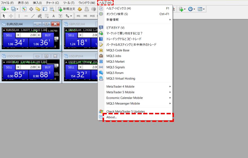
Task: Click the blue clock periods icon
Action: point(191,9)
